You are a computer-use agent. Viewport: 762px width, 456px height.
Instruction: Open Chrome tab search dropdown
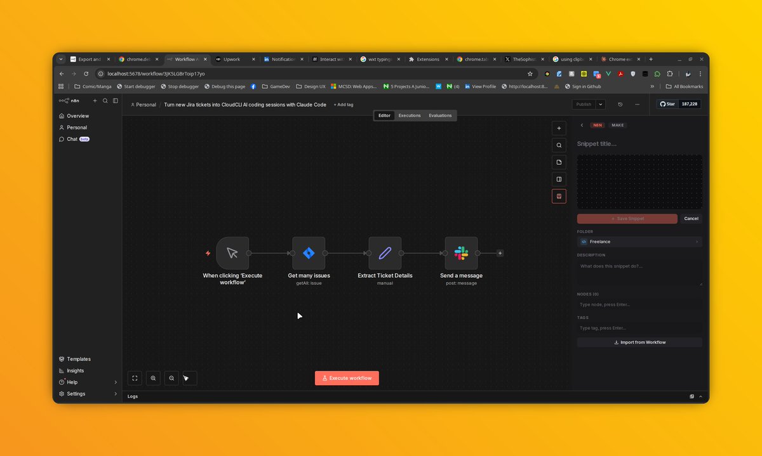61,59
